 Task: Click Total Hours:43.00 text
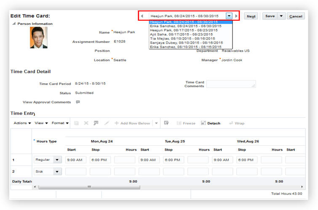(x=286, y=194)
